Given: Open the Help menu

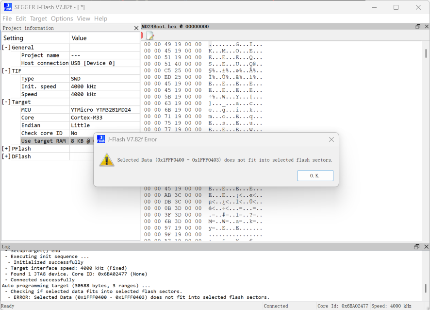Looking at the screenshot, I should click(100, 18).
